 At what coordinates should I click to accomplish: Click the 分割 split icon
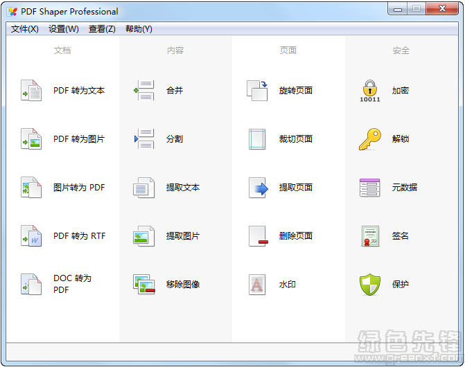144,139
